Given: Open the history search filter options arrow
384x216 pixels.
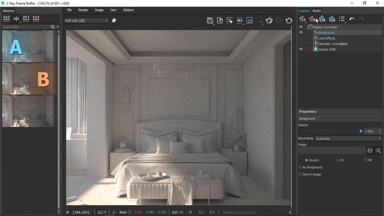Looking at the screenshot, I should pyautogui.click(x=58, y=27).
